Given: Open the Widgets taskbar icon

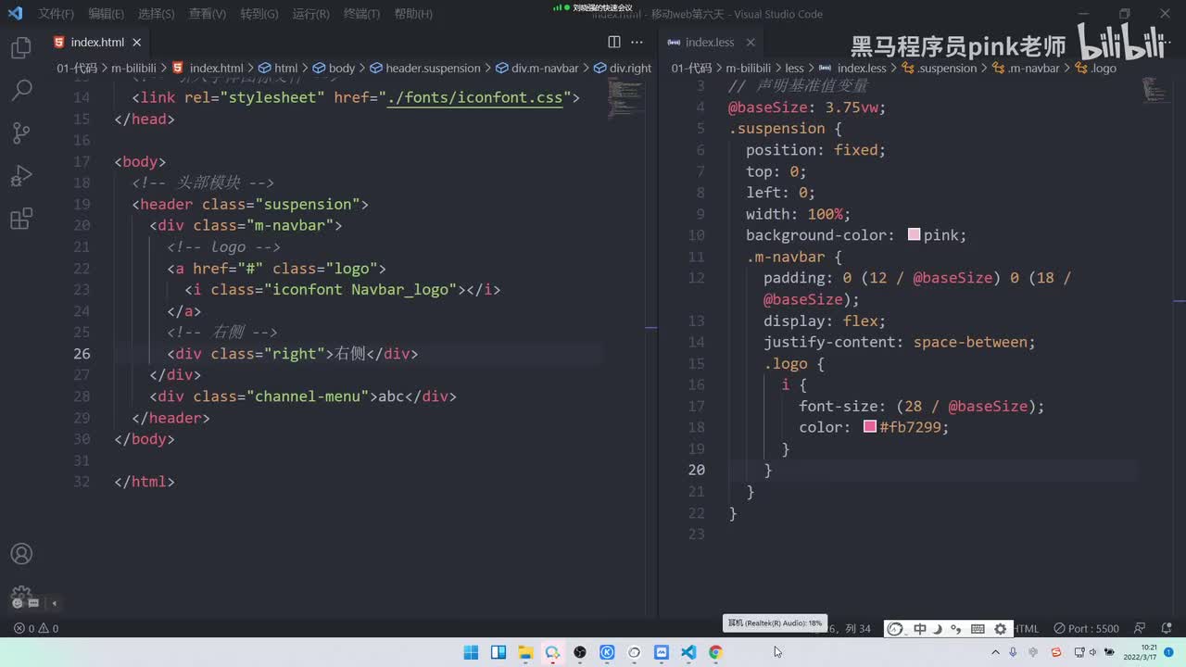Looking at the screenshot, I should [498, 652].
